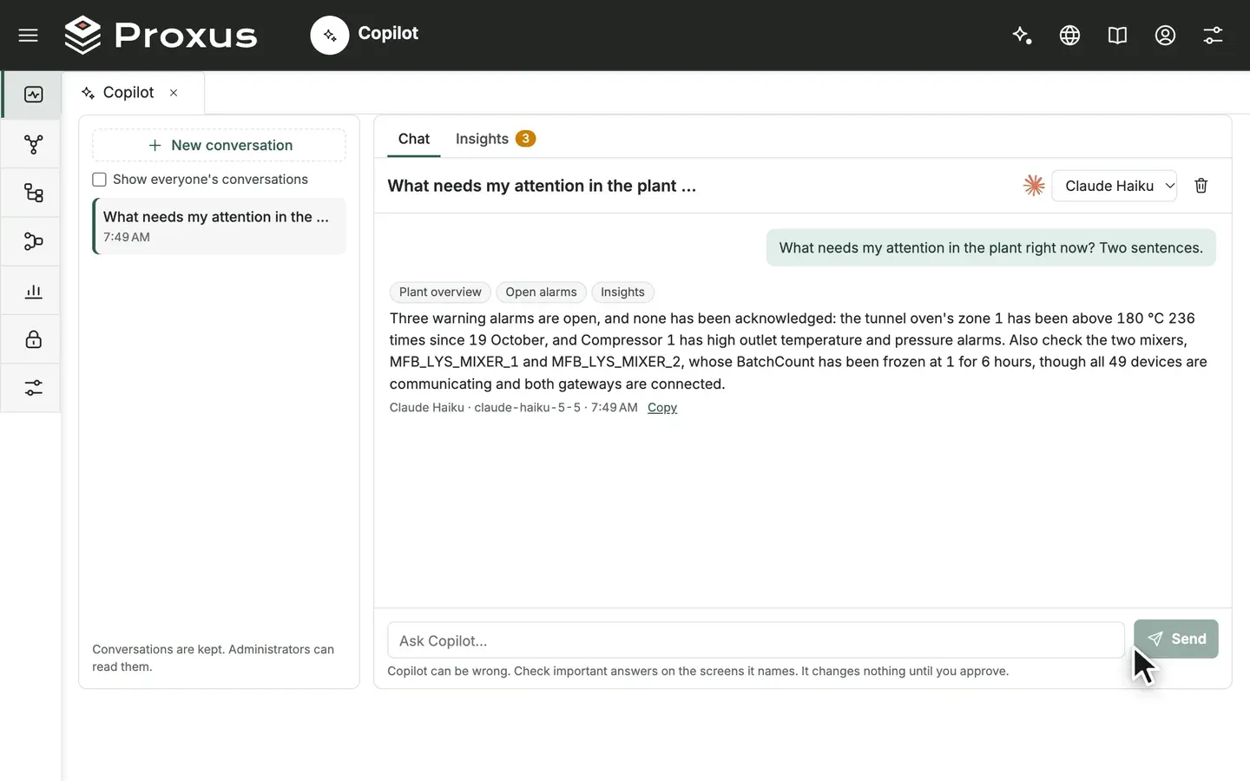Select the hierarchy tree sidebar icon
The height and width of the screenshot is (781, 1250).
(33, 193)
